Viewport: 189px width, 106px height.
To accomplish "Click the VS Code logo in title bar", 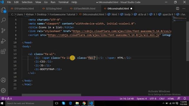I will [2, 2].
